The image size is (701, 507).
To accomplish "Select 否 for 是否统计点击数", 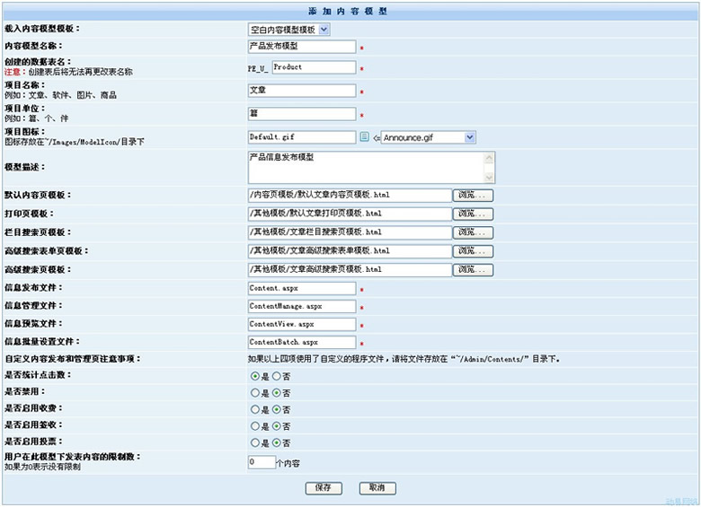I will tap(277, 376).
